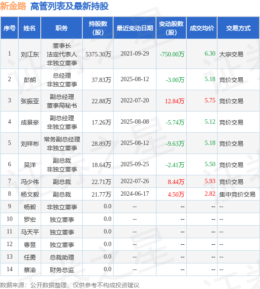Select the name 彭朗
Image resolution: width=260 pixels, height=289 pixels.
[29, 80]
